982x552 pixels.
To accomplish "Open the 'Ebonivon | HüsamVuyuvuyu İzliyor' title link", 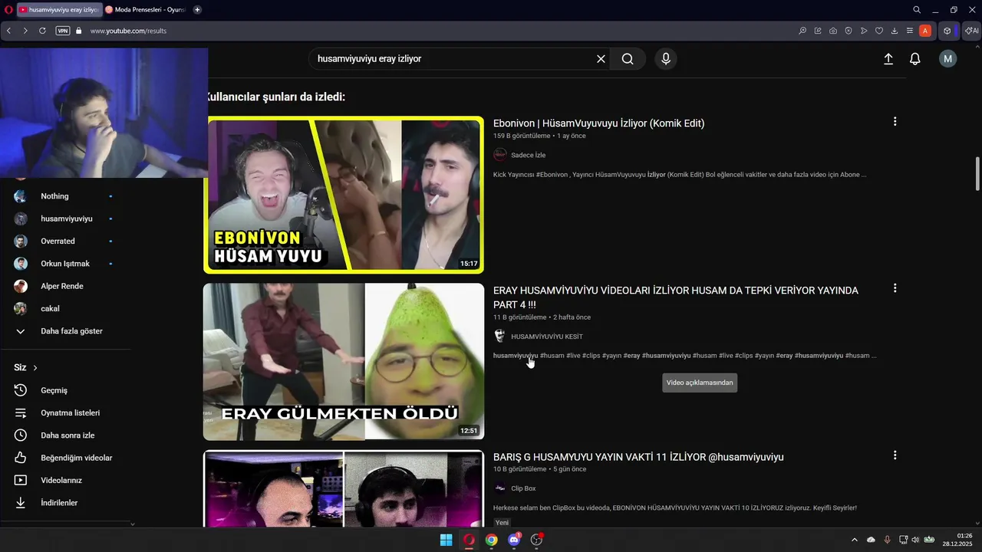I will coord(598,123).
